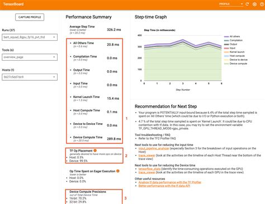Click Step-time Graph heading
This screenshot has width=265, height=204.
pos(150,17)
